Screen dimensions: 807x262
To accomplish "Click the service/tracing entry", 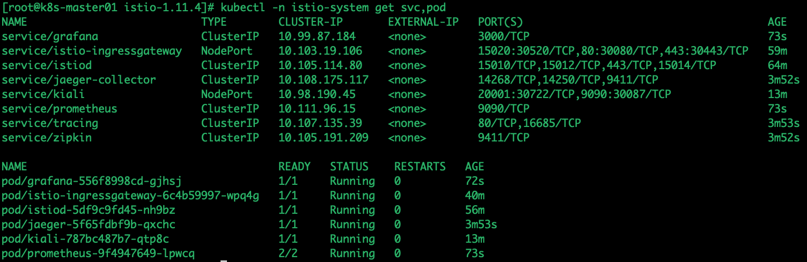I will click(x=50, y=123).
